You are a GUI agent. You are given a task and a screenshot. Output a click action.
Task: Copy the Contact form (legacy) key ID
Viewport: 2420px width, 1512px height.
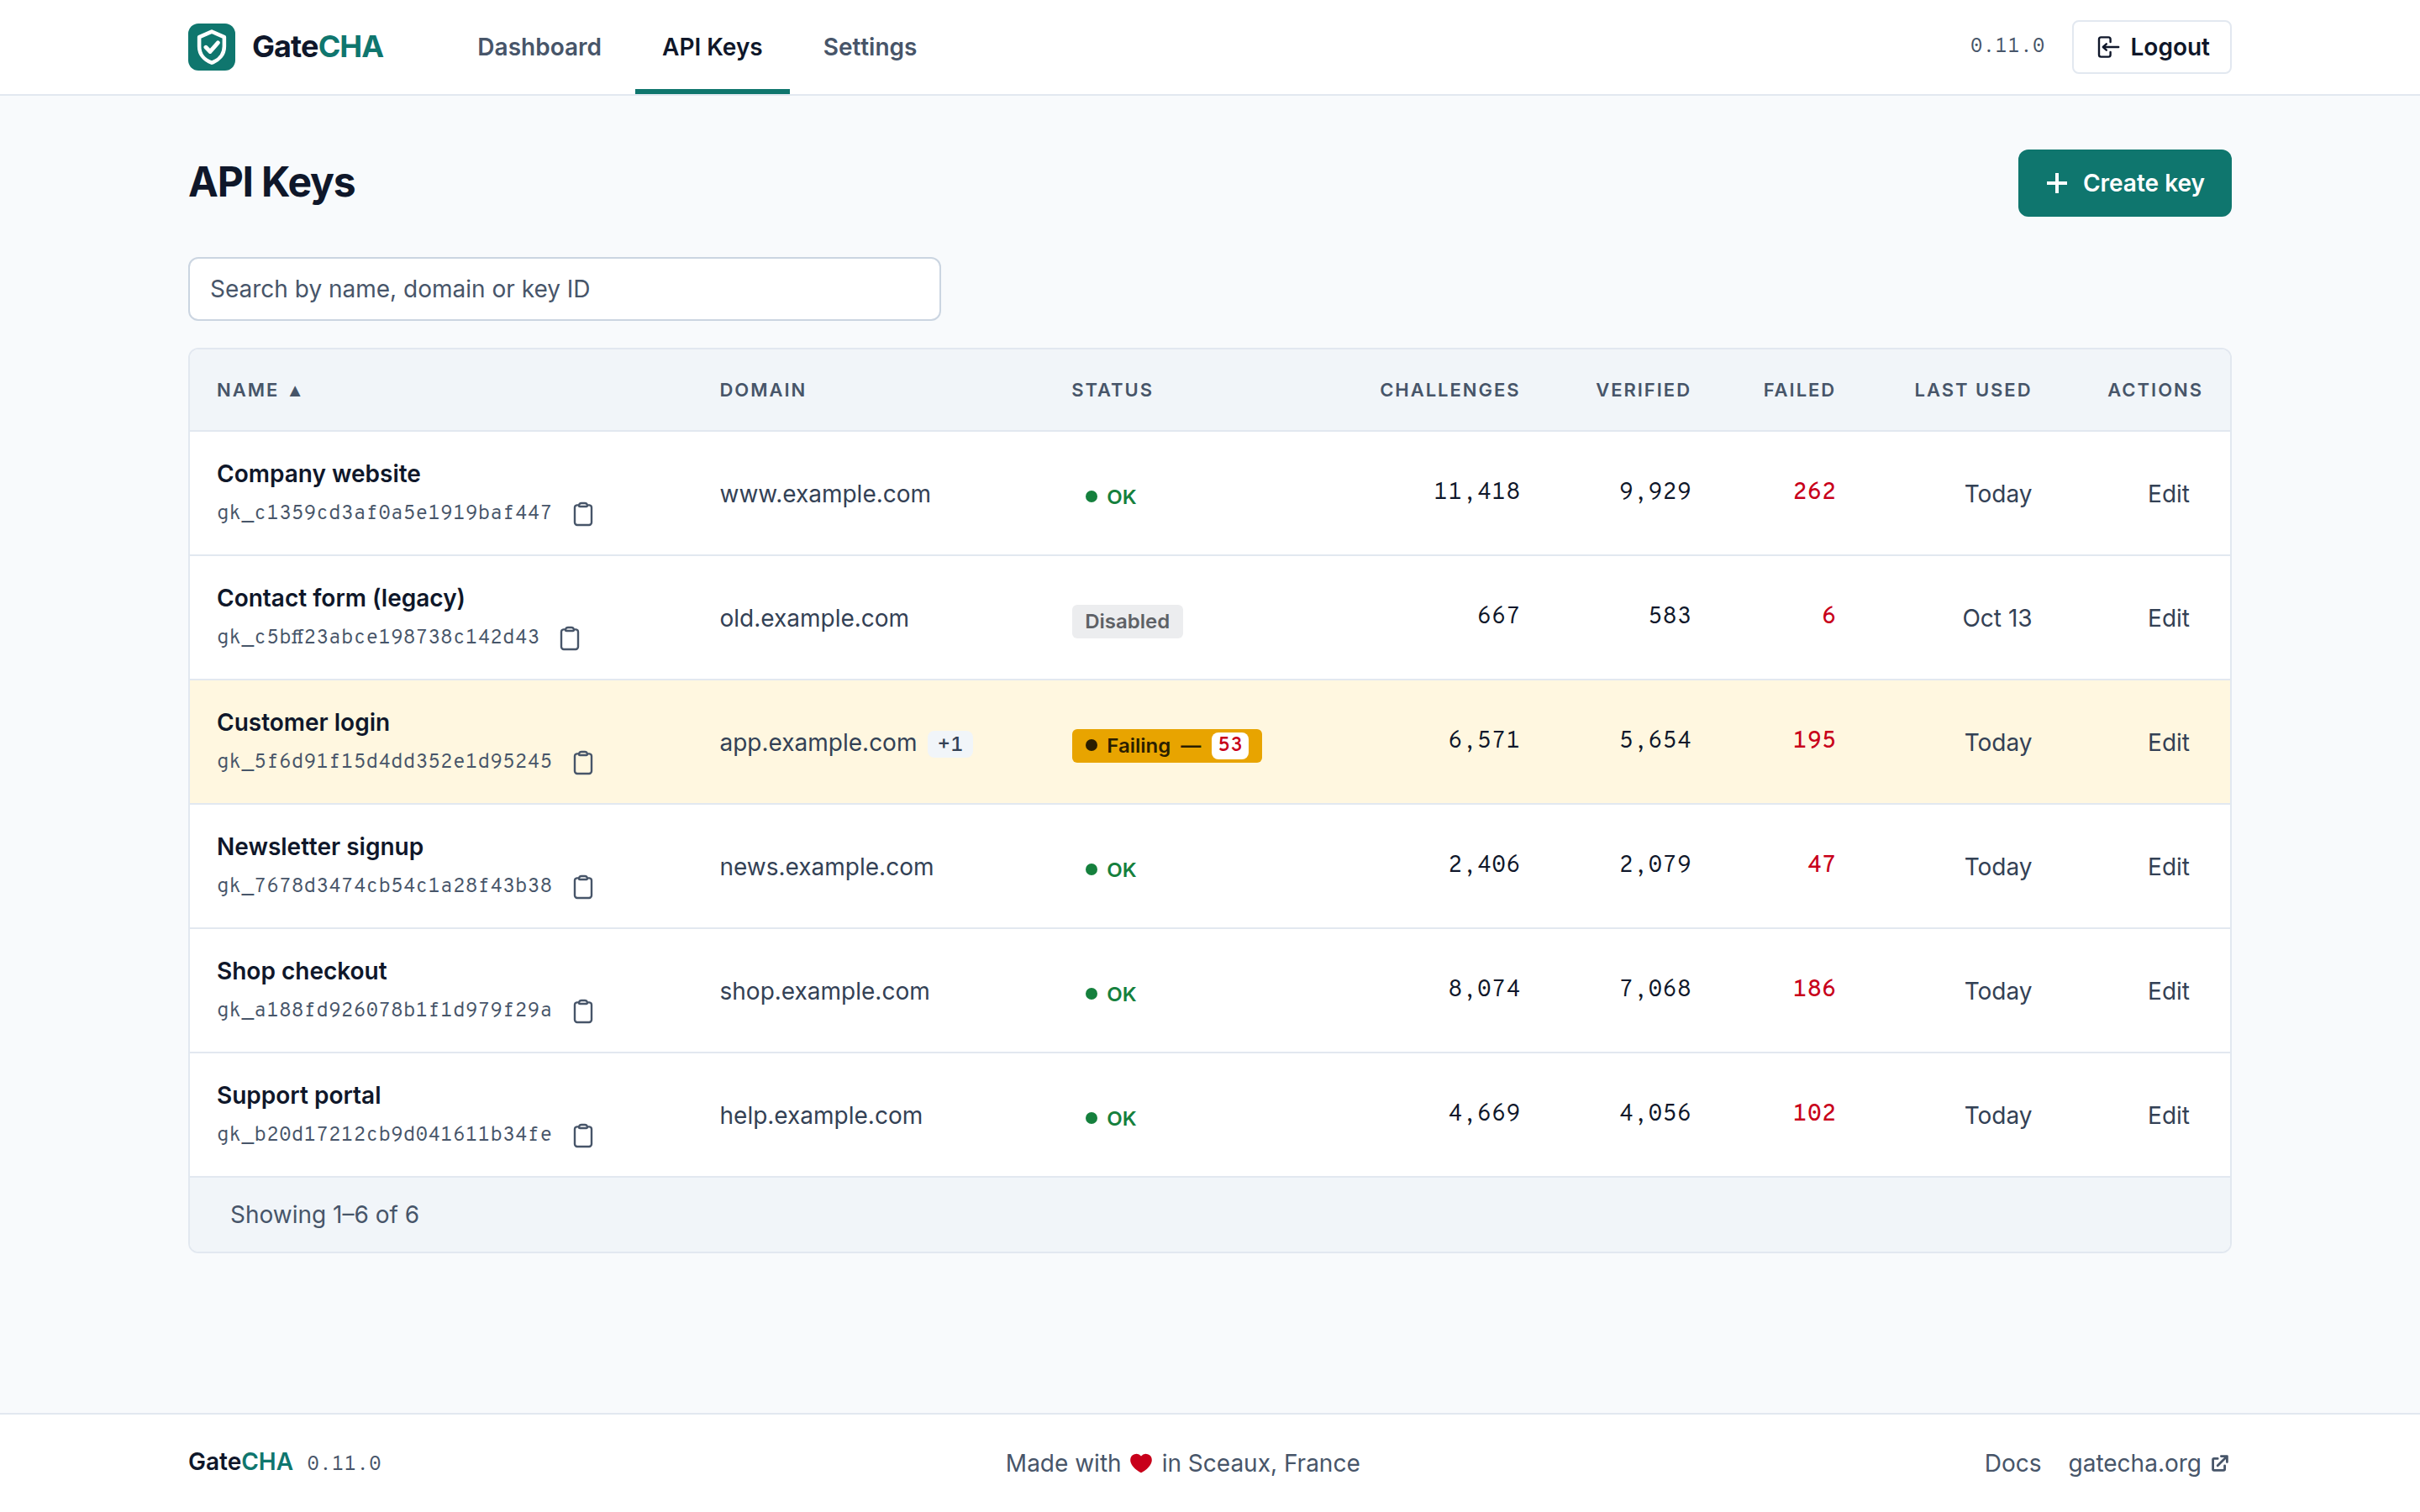(570, 638)
